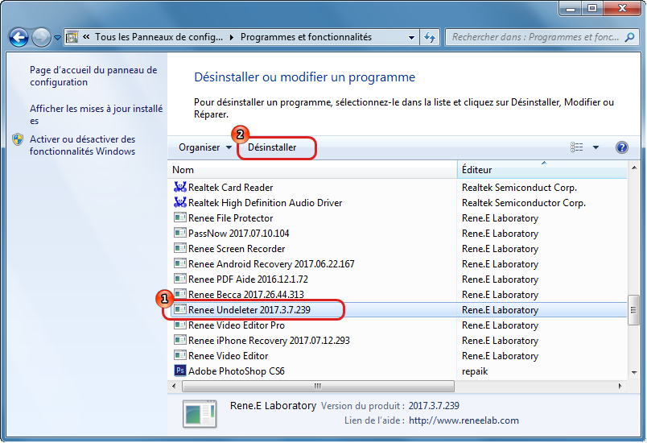Image resolution: width=647 pixels, height=443 pixels.
Task: Click the Adobe PhotoShop CS6 icon
Action: coord(179,371)
